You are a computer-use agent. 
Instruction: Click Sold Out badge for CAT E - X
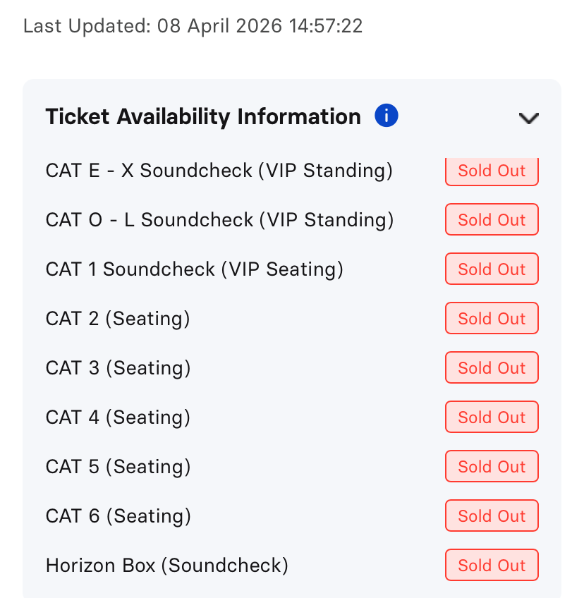point(492,171)
